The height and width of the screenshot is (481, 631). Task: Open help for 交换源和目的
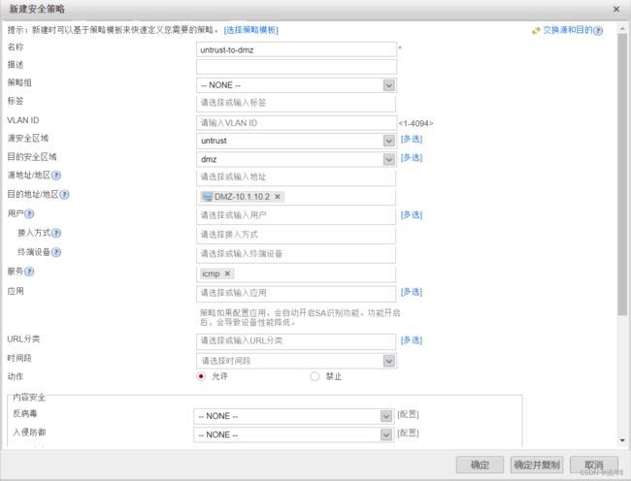point(598,30)
